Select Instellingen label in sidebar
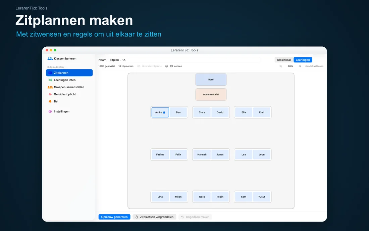369x231 pixels. [62, 111]
